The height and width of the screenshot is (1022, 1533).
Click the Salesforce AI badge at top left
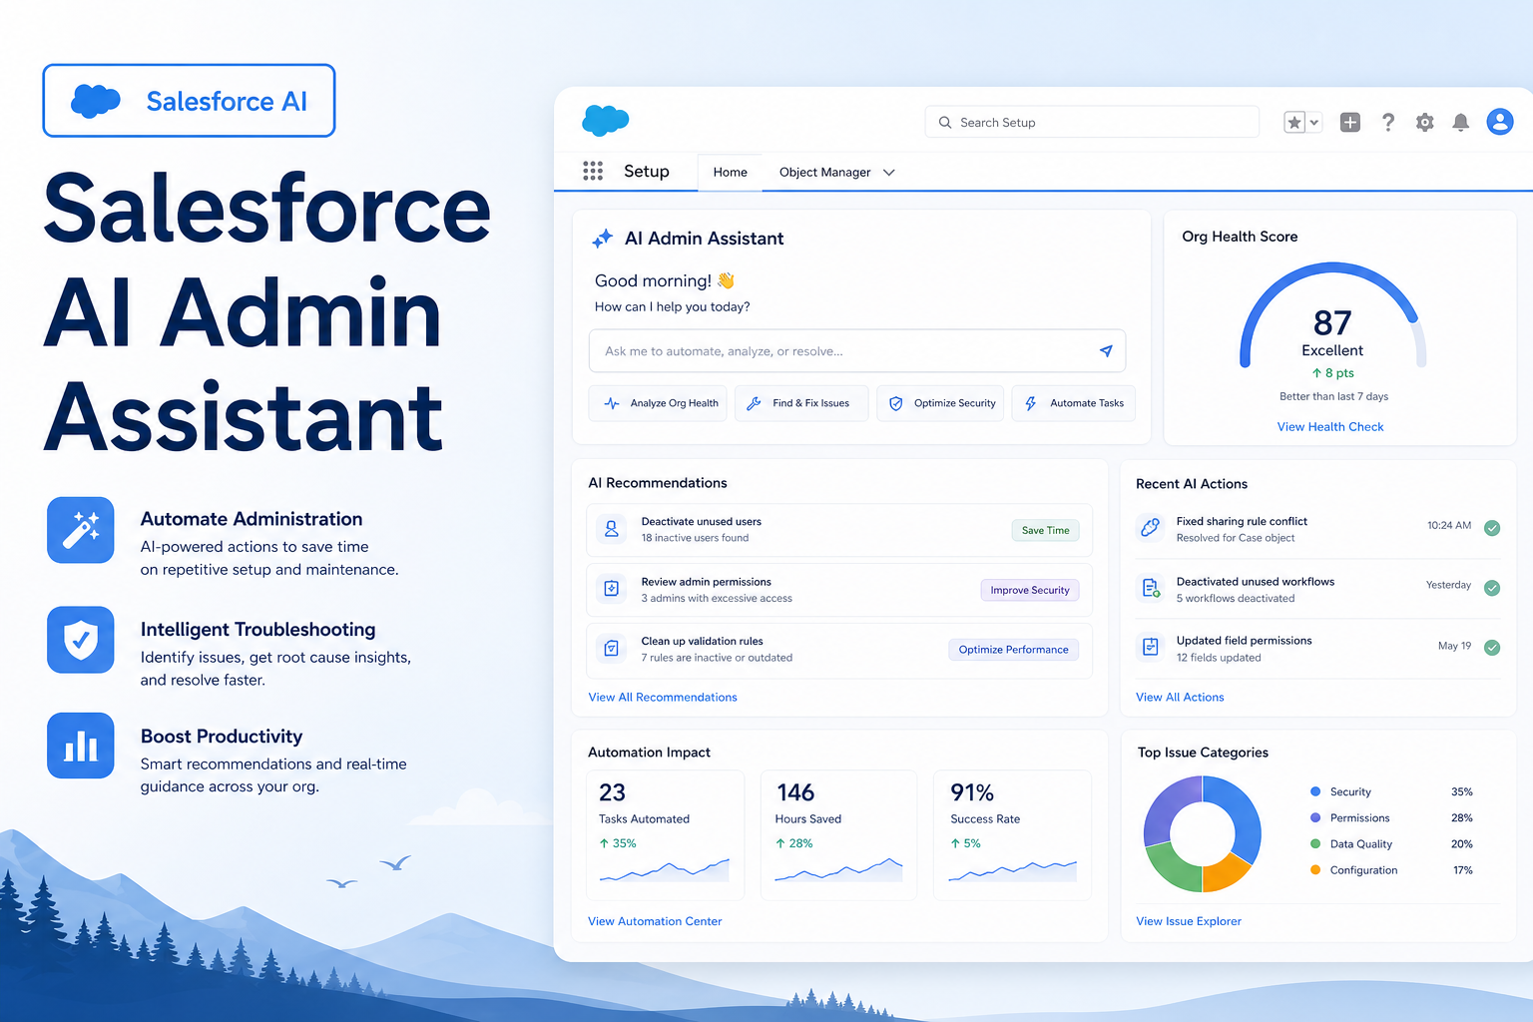(189, 101)
